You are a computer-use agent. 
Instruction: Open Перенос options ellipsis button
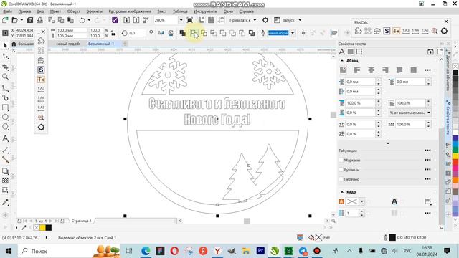coord(427,179)
